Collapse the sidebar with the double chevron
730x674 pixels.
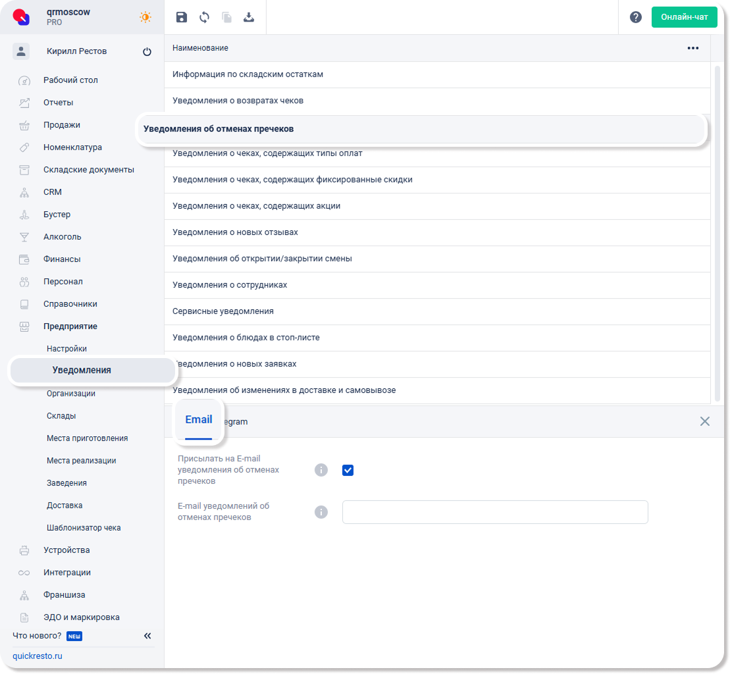(x=147, y=636)
